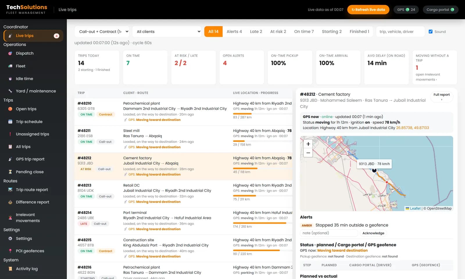This screenshot has height=279, width=465.
Task: Open the Full report button
Action: tap(441, 97)
